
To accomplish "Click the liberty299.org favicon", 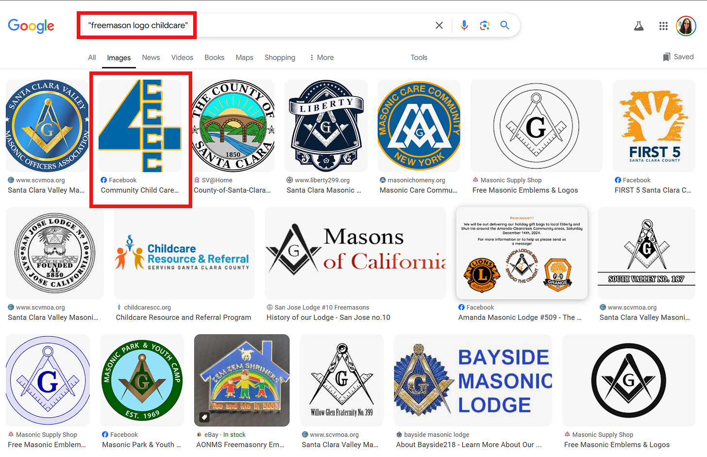I will click(289, 180).
